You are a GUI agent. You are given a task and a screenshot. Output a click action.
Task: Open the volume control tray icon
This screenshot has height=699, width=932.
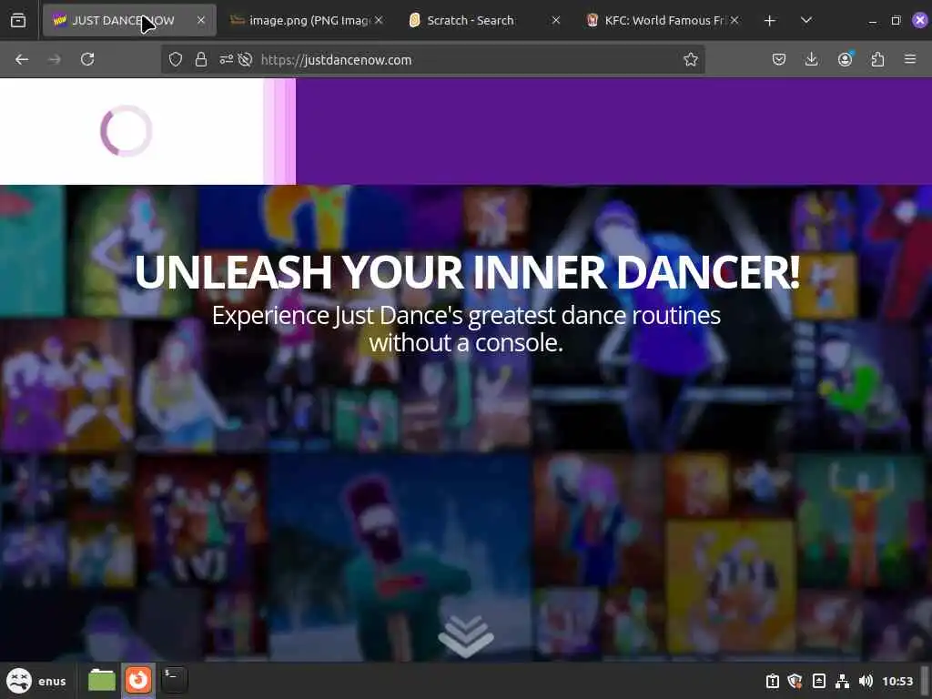866,681
